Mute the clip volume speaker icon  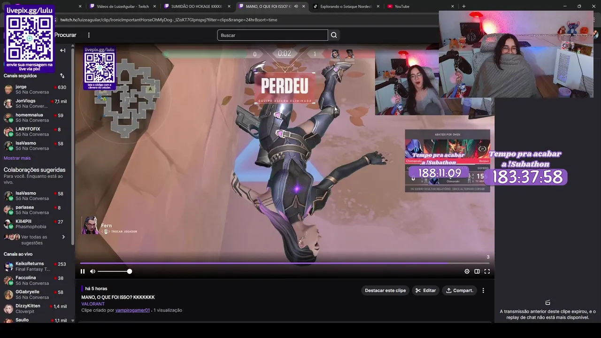pyautogui.click(x=92, y=271)
